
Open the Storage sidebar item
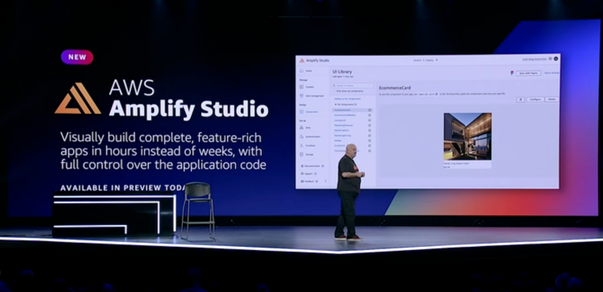307,154
